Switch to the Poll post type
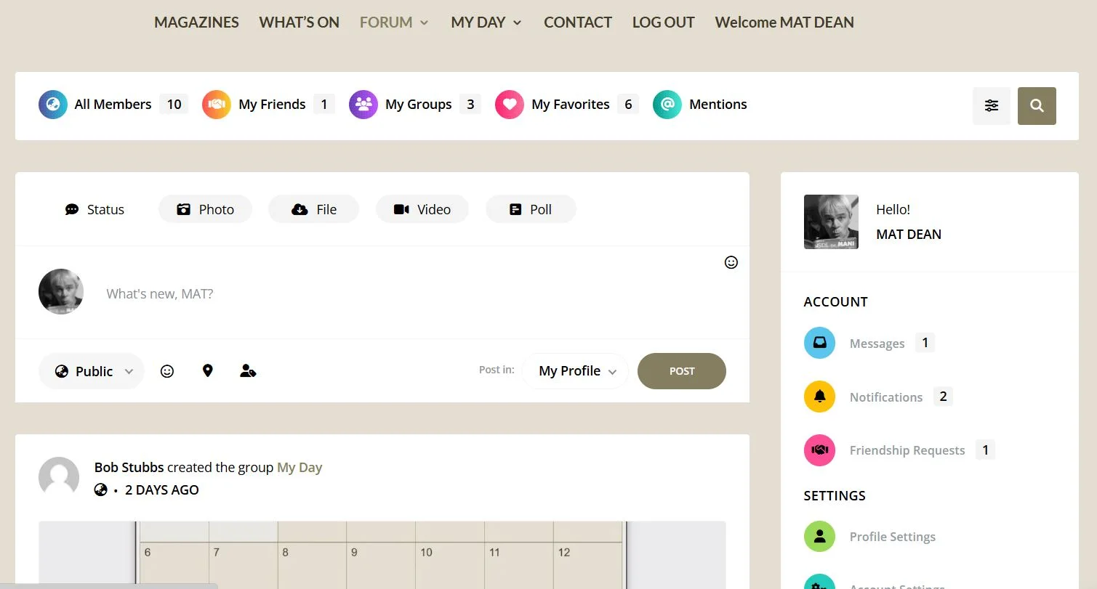 pos(531,209)
